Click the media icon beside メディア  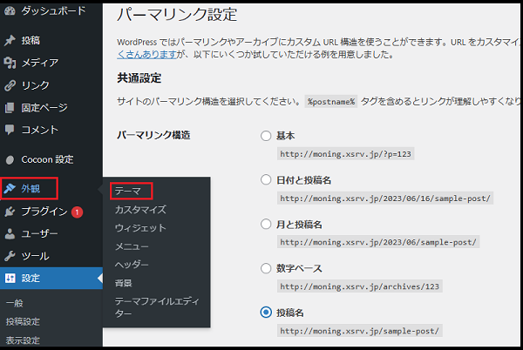[10, 63]
